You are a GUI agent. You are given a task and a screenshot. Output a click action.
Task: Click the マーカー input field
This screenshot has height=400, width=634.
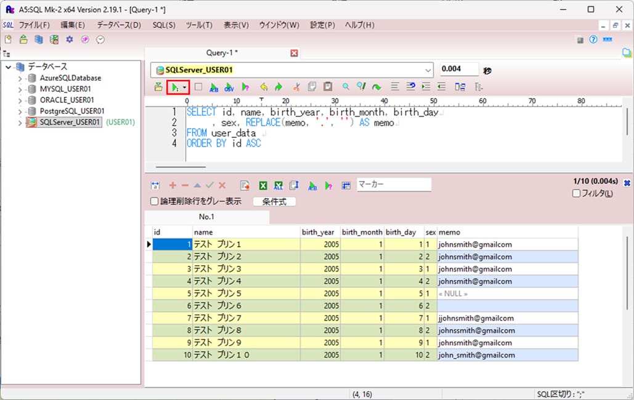click(x=394, y=185)
